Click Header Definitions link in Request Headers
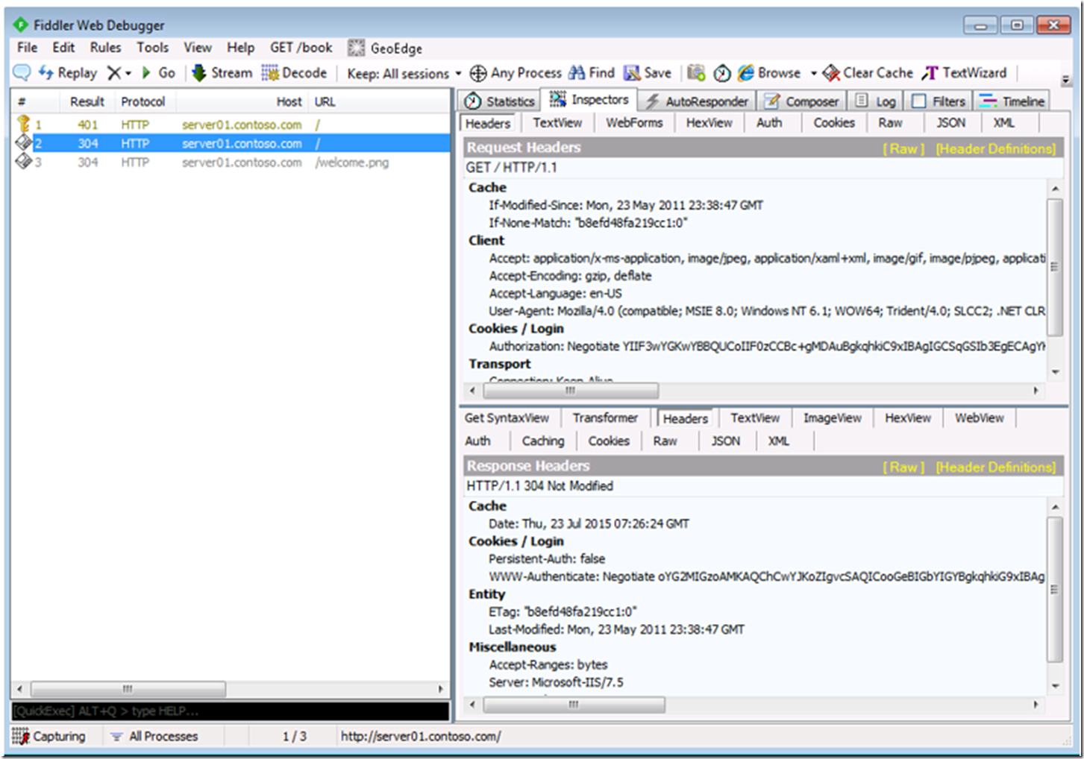1084x759 pixels. pos(996,149)
